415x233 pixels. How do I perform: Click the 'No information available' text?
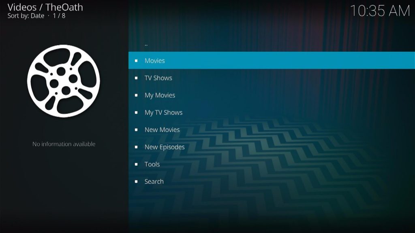click(x=64, y=144)
